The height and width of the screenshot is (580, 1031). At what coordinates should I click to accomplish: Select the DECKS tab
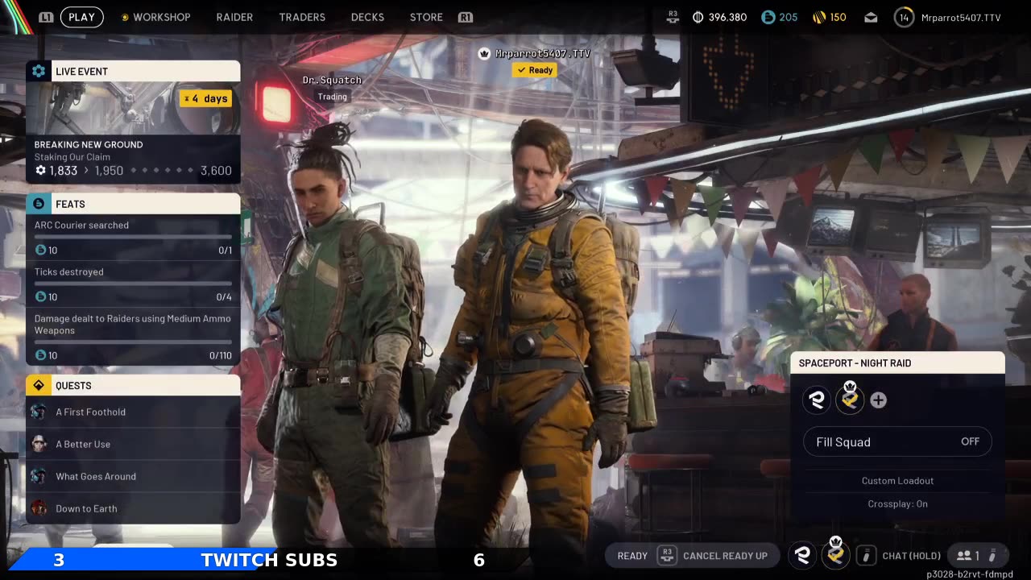(367, 17)
